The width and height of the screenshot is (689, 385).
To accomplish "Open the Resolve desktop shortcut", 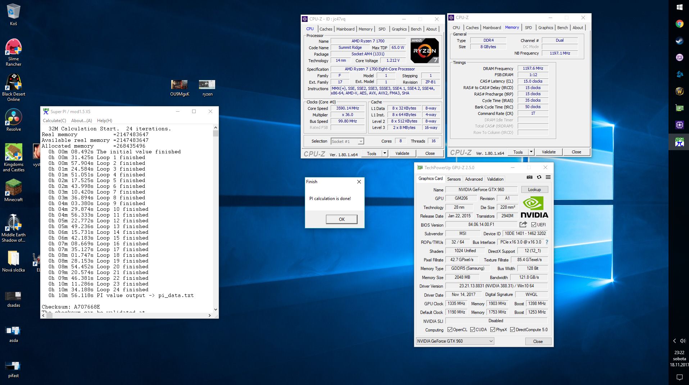I will [x=13, y=120].
